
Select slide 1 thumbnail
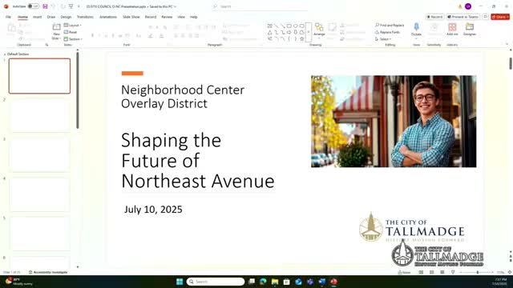39,76
